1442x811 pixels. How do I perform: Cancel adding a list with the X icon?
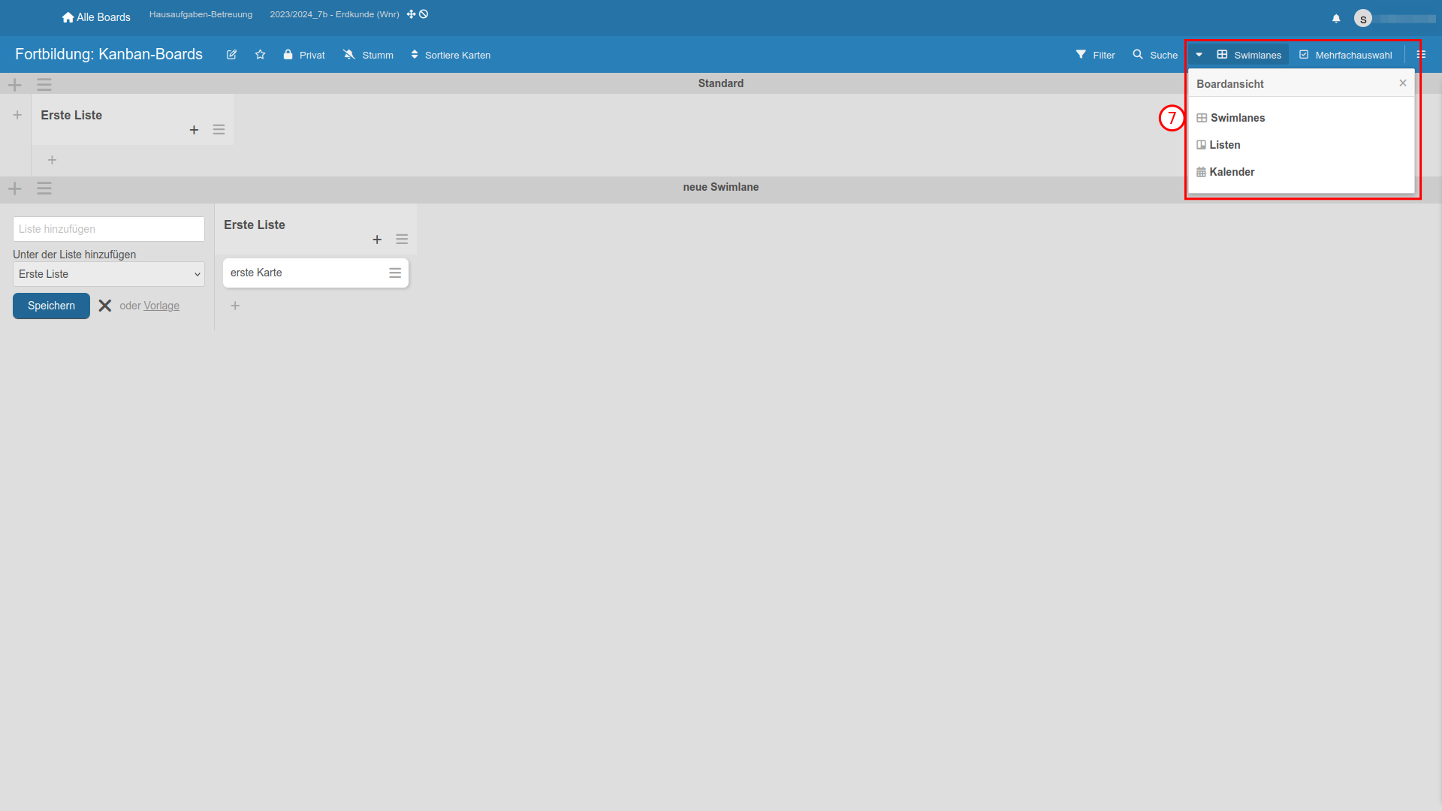105,306
